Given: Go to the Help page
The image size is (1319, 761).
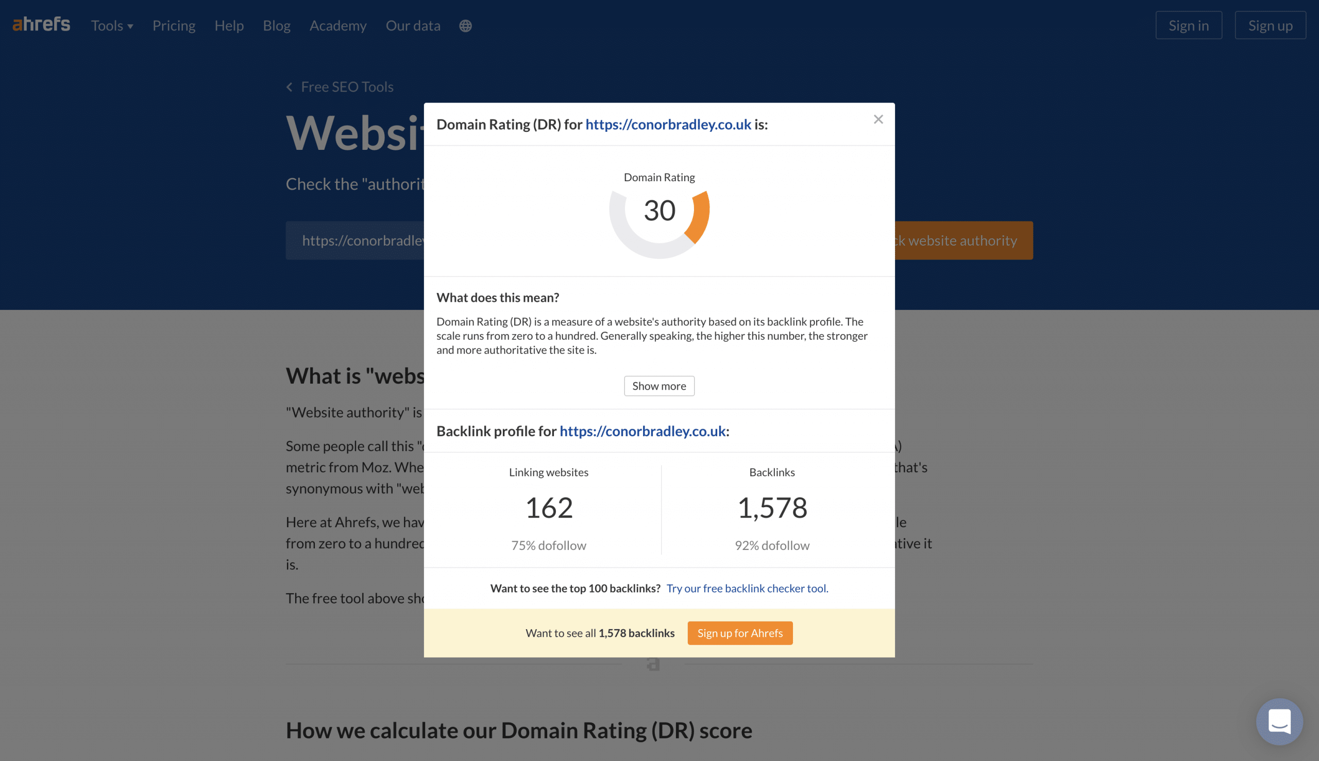Looking at the screenshot, I should coord(229,26).
